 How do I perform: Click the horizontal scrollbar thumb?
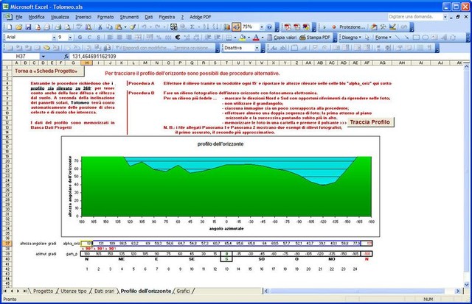click(x=357, y=291)
